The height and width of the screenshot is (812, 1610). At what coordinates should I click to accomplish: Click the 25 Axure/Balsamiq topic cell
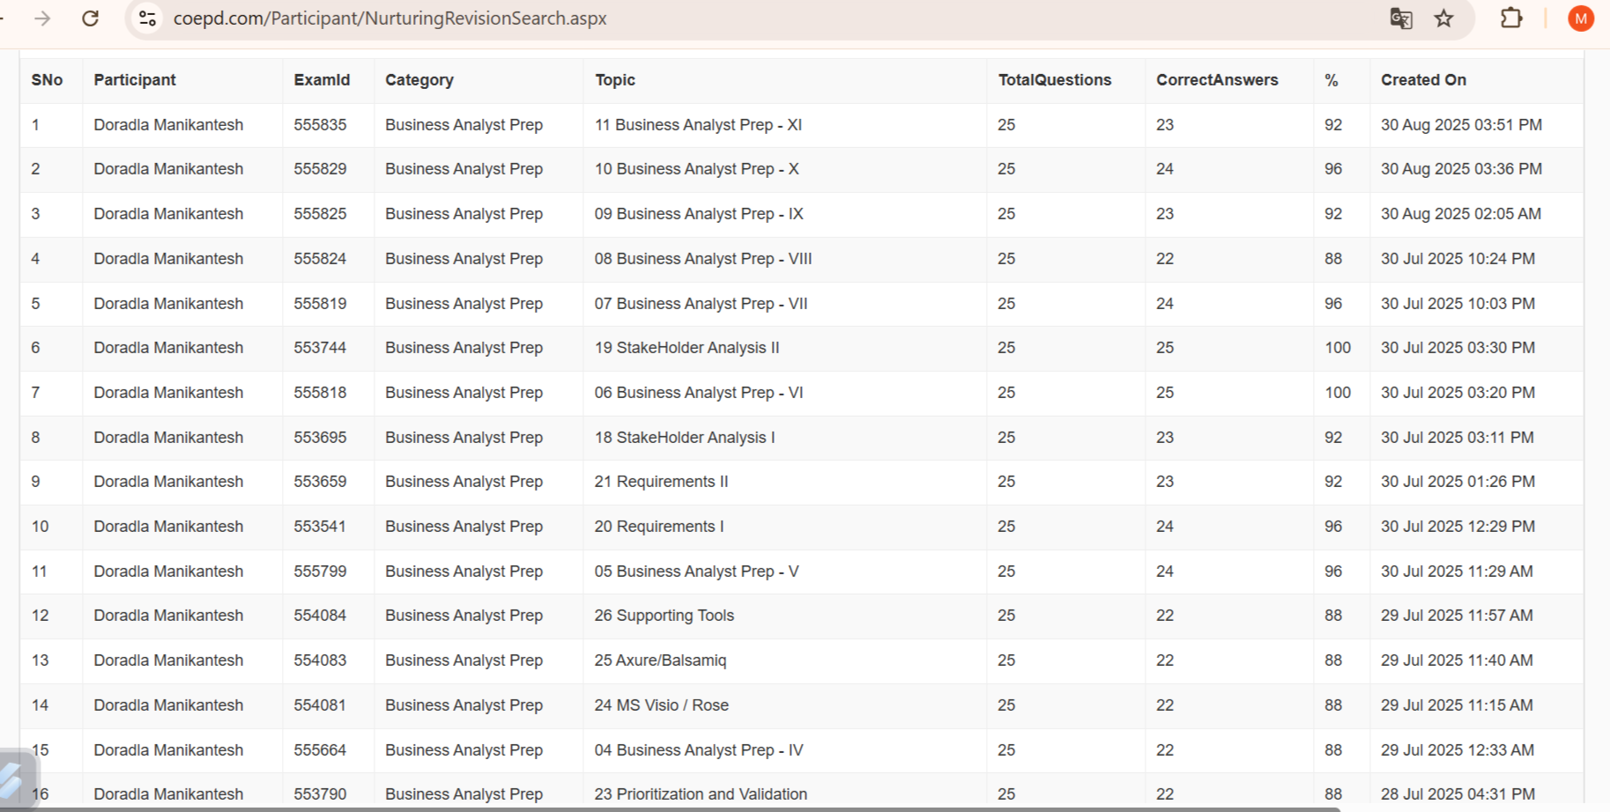point(660,661)
